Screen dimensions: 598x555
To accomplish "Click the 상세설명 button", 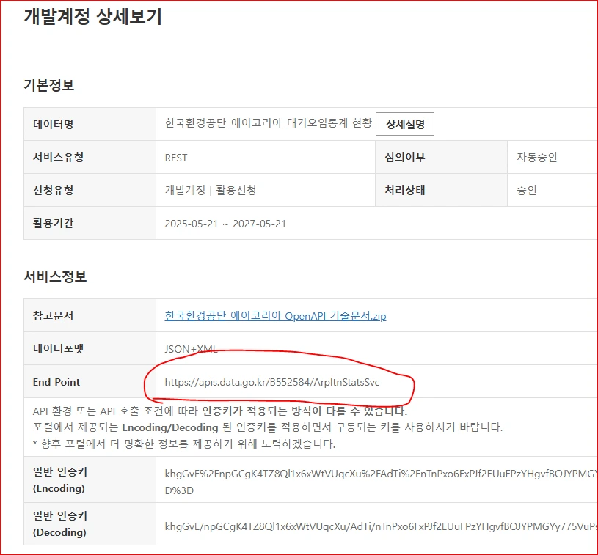I will (x=404, y=124).
